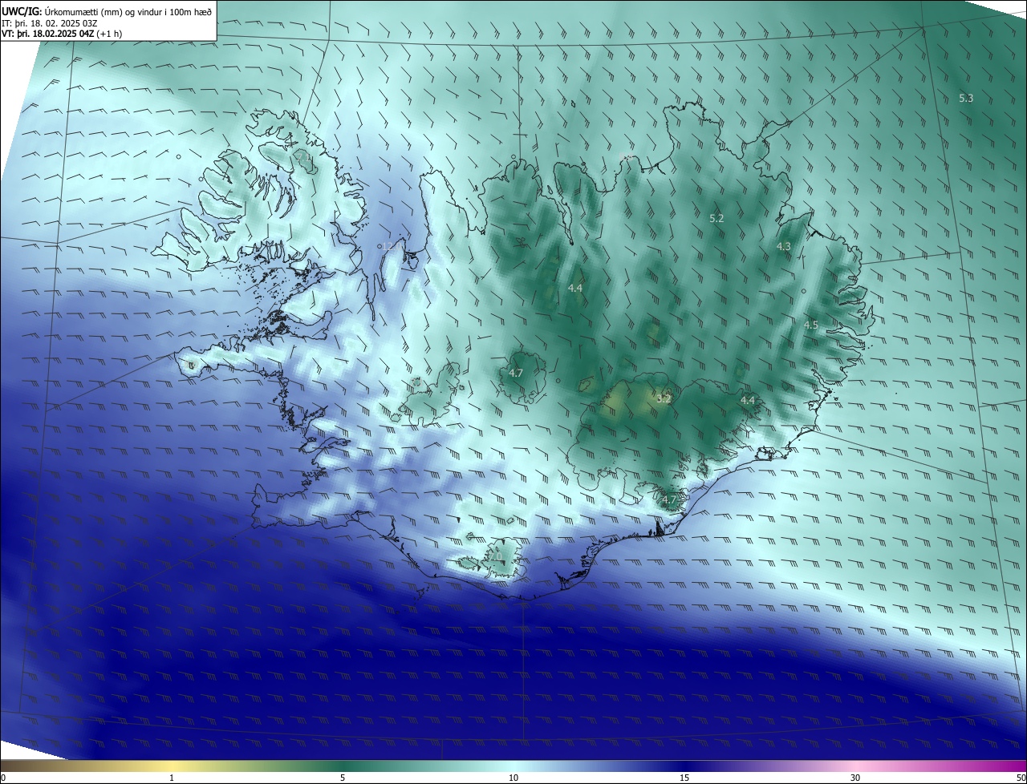The image size is (1027, 784).
Task: Click the 'UWC/IG:' heading label
Action: [22, 11]
